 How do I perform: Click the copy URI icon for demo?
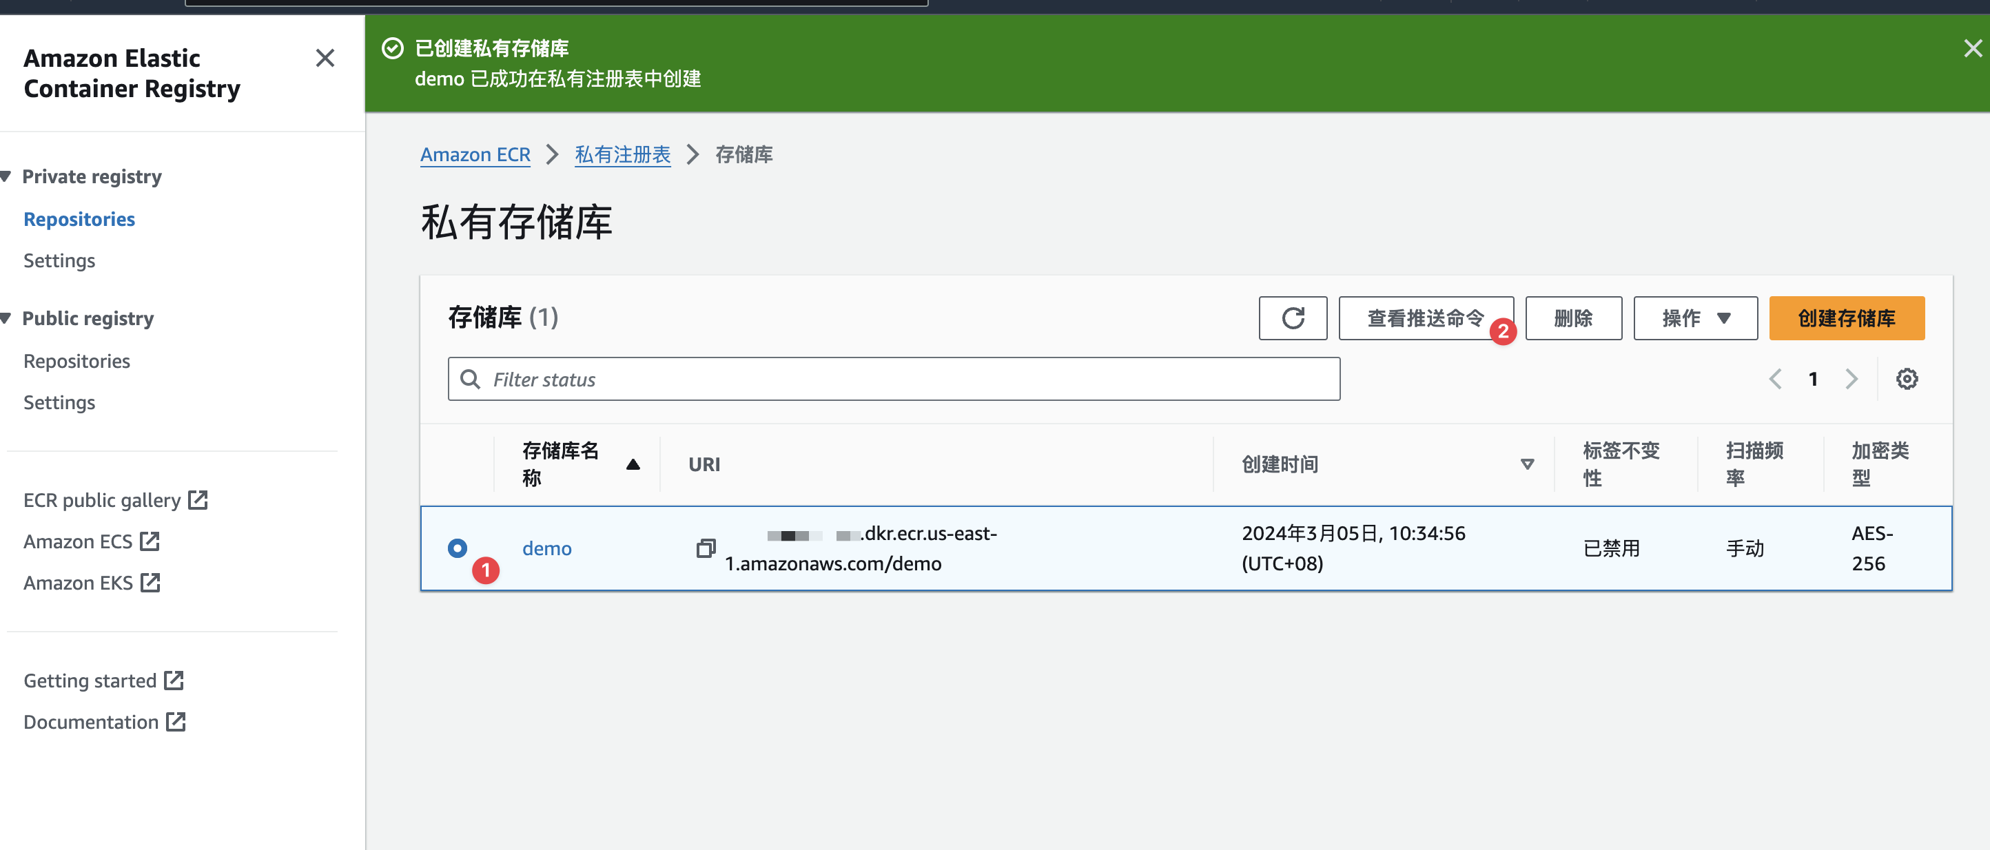(x=703, y=548)
